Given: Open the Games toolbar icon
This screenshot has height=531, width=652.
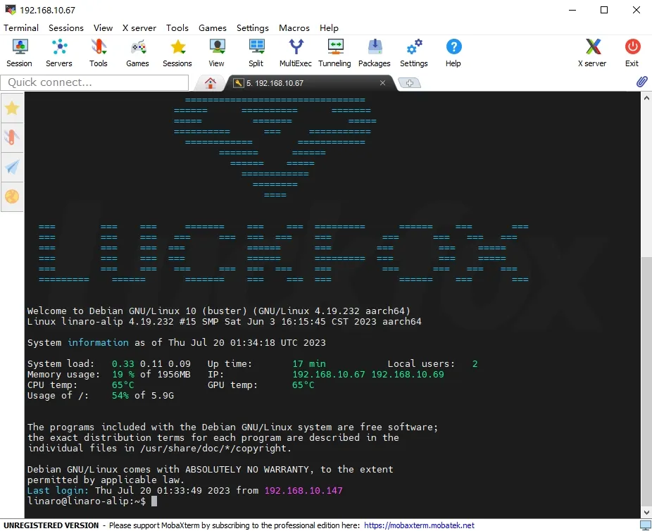Looking at the screenshot, I should tap(137, 53).
